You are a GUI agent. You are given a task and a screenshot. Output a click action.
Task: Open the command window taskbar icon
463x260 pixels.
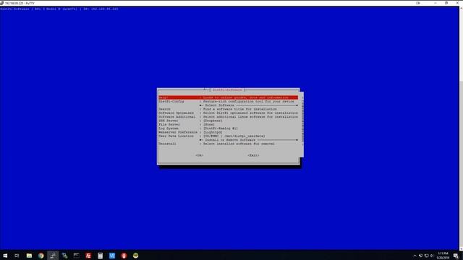click(x=76, y=256)
